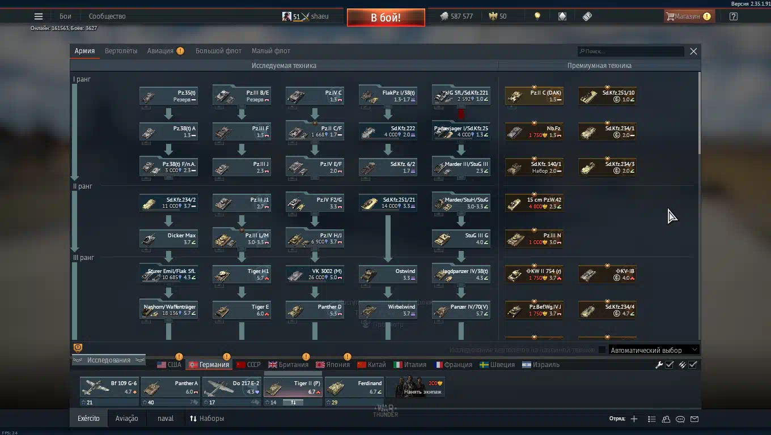771x435 pixels.
Task: Switch to the Вертолёты tab
Action: point(121,51)
